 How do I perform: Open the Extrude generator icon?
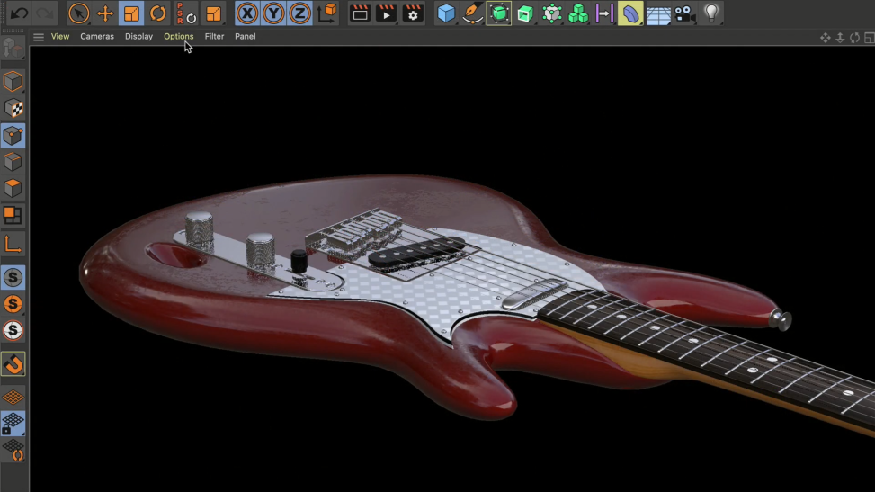525,13
